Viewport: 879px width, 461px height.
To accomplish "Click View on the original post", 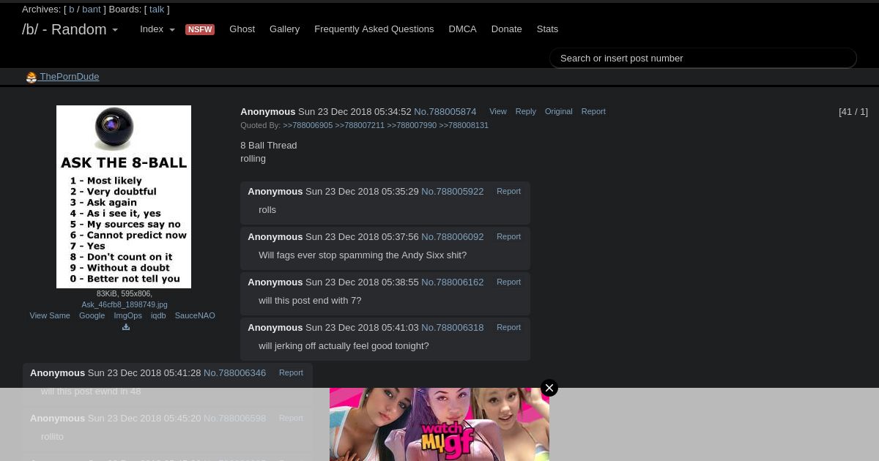I will click(x=498, y=111).
